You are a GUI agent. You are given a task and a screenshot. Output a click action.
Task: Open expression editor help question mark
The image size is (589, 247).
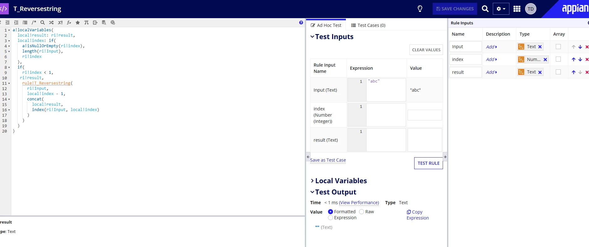pos(301,23)
